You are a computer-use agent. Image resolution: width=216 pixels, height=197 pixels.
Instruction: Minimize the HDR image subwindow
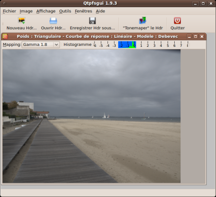(x=189, y=36)
